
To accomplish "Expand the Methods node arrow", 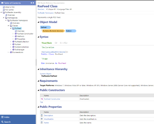I will click(13, 36).
